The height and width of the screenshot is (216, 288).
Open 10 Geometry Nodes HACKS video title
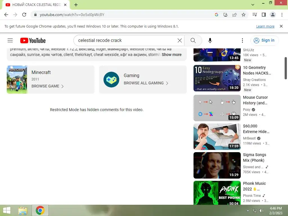(257, 70)
